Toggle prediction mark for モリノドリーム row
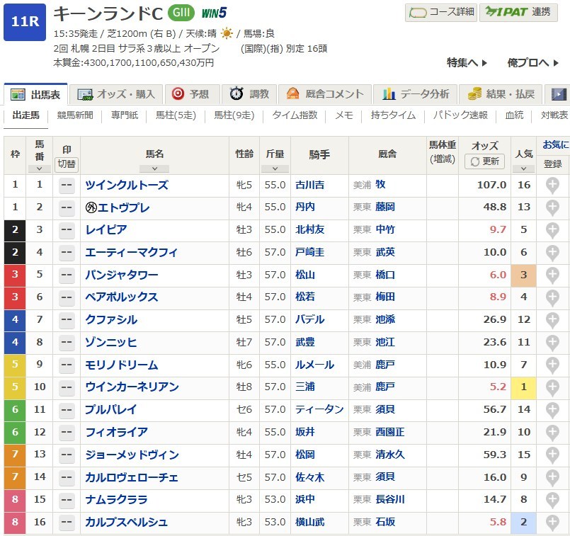Viewport: 570px width, 536px height. click(x=67, y=365)
